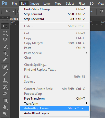Viewport: 105px width, 118px height.
Task: Choose the Polygonal Lasso tool
Action: tap(5, 40)
